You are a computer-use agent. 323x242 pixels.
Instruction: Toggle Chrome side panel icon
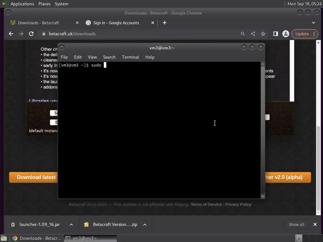(x=275, y=34)
